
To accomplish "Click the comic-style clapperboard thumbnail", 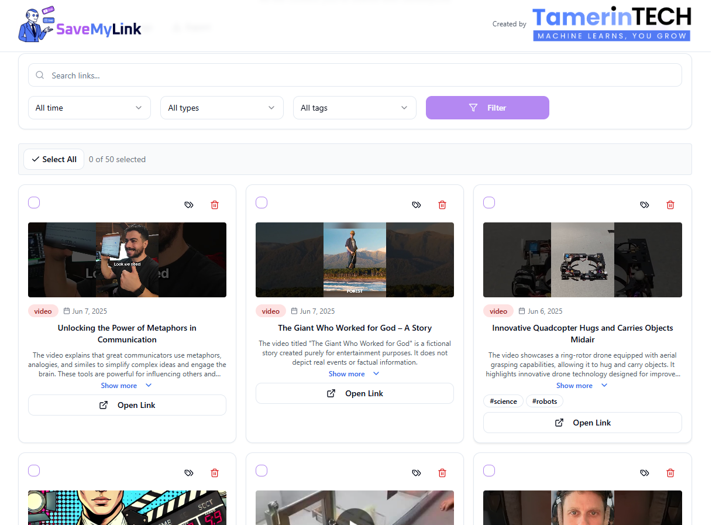I will (127, 507).
